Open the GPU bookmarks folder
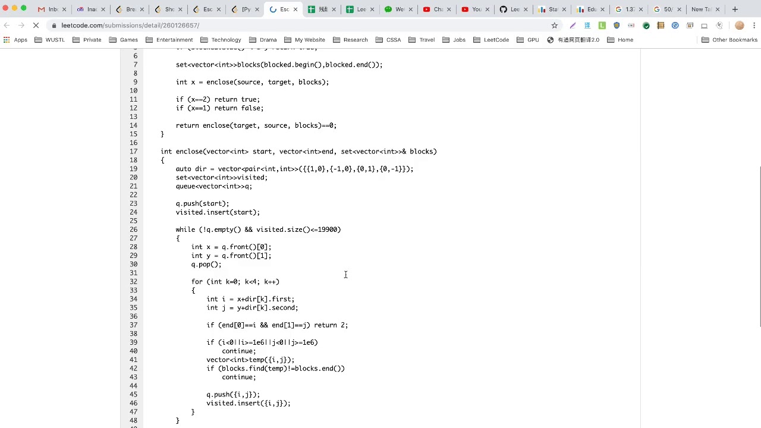Viewport: 761px width, 428px height. click(x=528, y=40)
